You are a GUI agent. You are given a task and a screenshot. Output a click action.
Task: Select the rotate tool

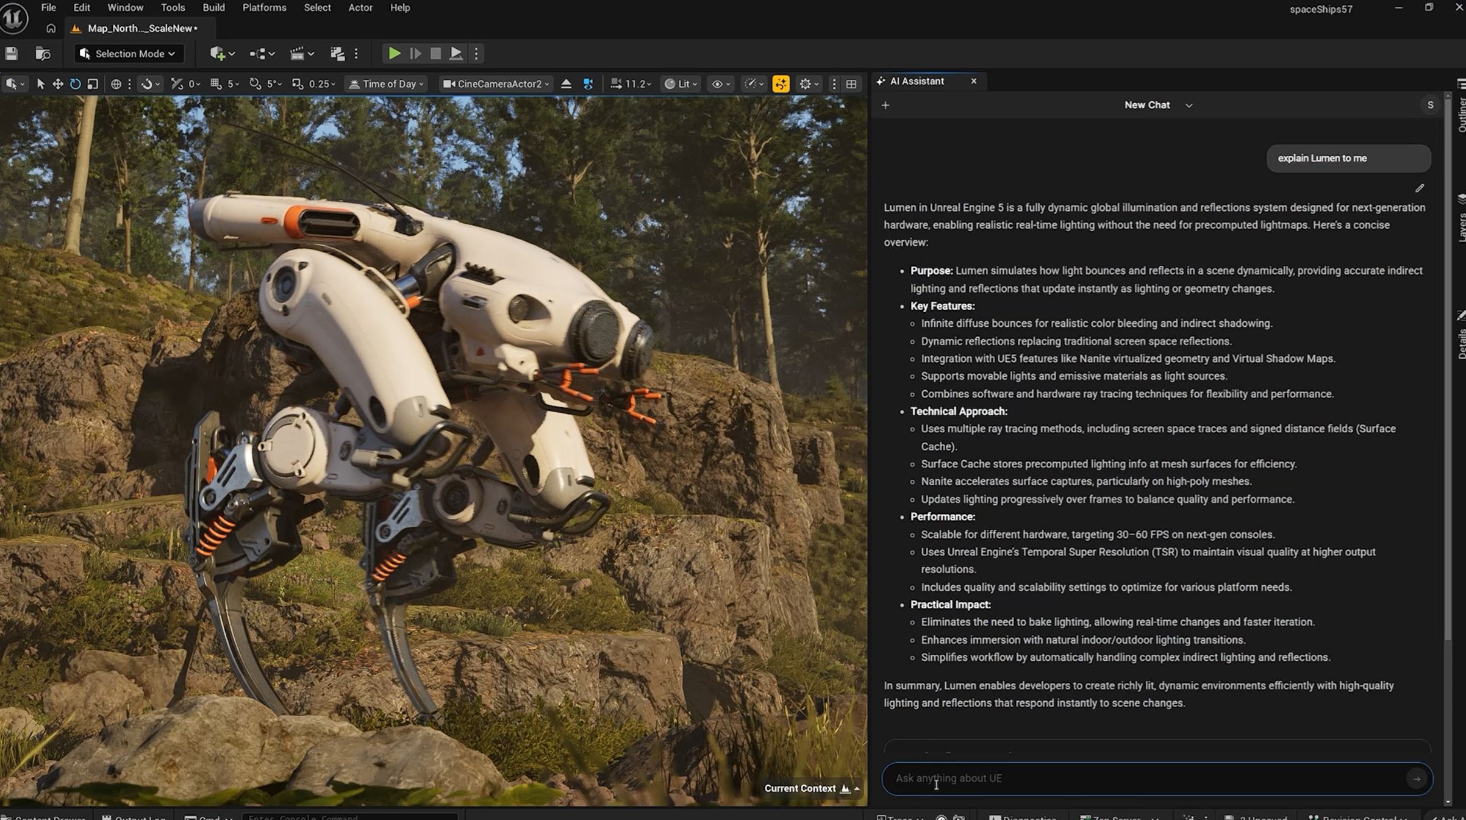(x=75, y=84)
